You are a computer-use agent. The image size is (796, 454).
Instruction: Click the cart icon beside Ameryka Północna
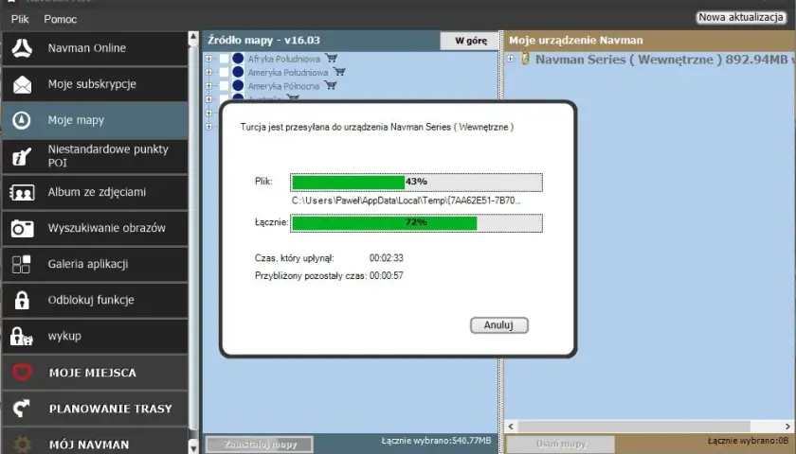[331, 86]
